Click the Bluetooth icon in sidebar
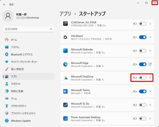The height and width of the screenshot is (127, 159). 7,54
